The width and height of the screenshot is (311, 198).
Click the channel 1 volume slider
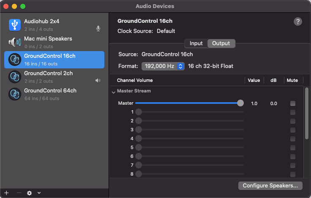(189, 112)
